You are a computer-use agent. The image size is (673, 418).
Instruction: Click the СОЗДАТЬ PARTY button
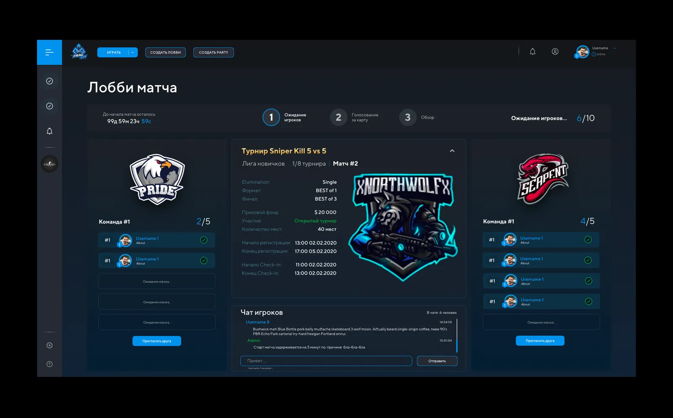tap(214, 52)
